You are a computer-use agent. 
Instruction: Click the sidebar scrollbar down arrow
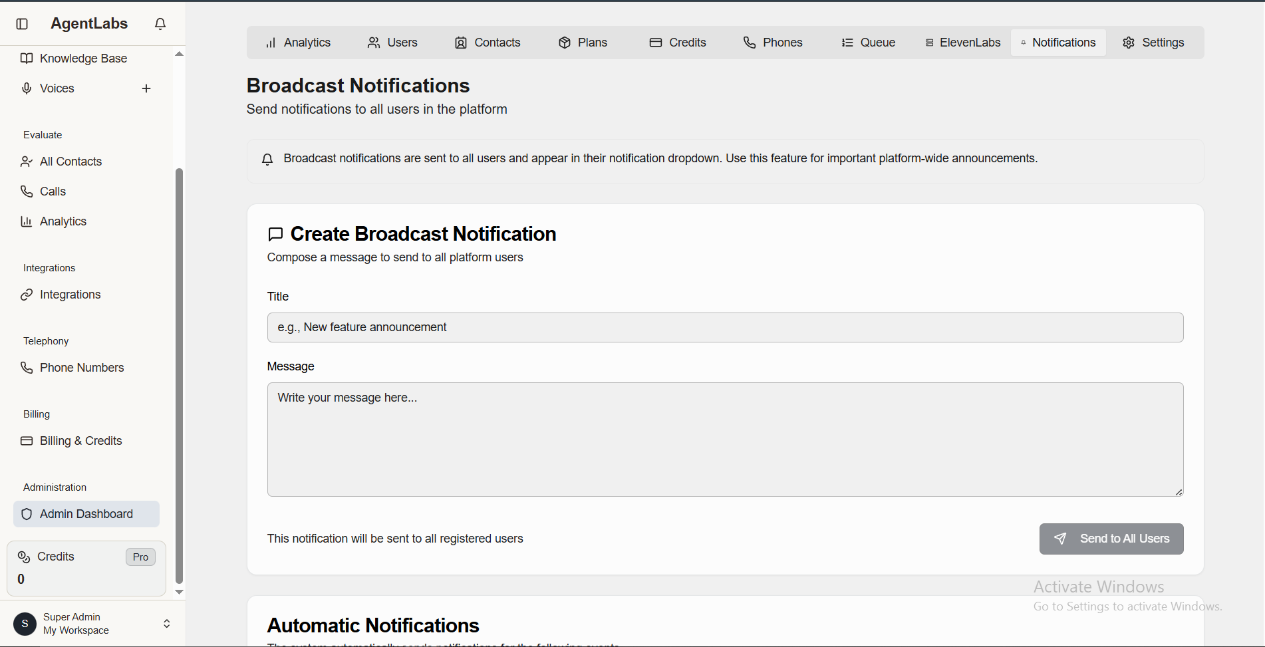click(x=179, y=591)
